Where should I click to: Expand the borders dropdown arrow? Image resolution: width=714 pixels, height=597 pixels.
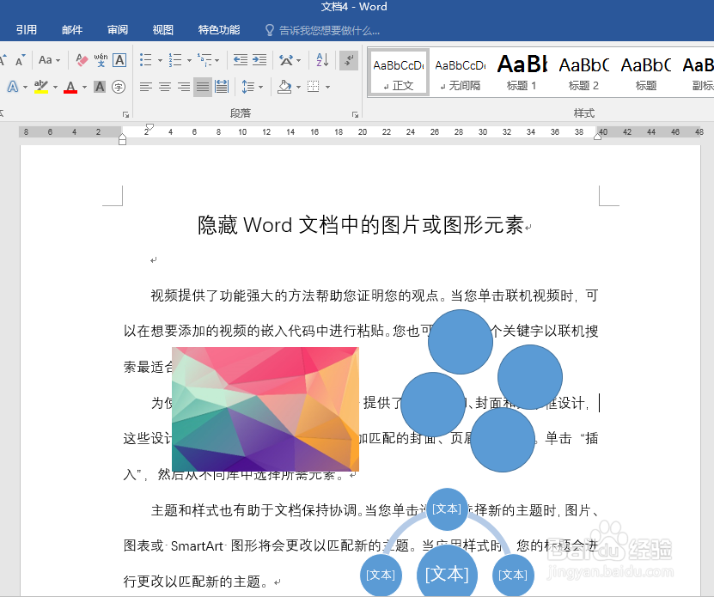pyautogui.click(x=327, y=87)
